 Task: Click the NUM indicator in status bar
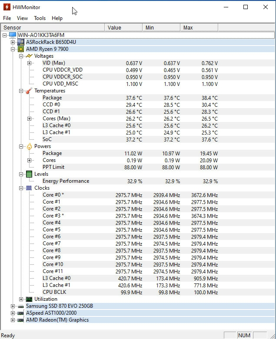[x=244, y=336]
